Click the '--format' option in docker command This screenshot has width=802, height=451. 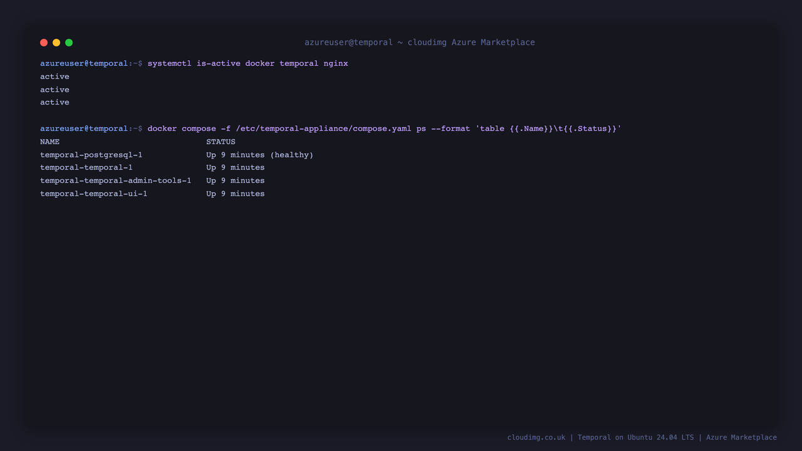point(450,128)
